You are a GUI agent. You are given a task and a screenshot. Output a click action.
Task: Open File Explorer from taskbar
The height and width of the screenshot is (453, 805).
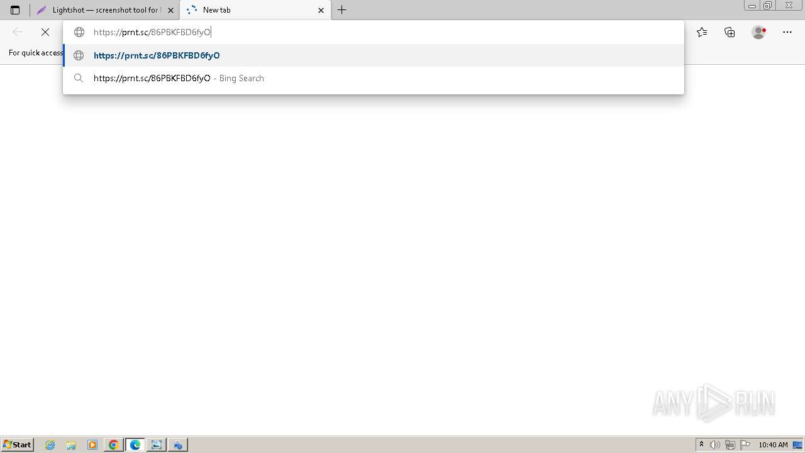[71, 445]
